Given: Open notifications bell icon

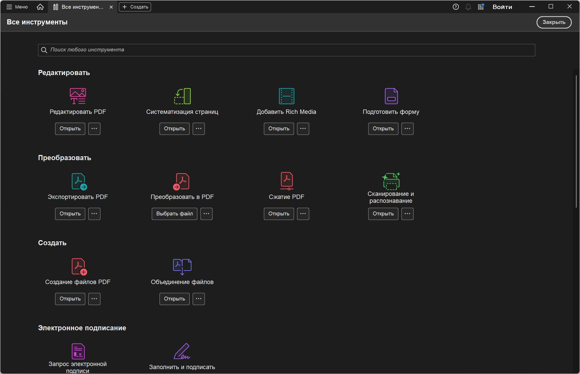Looking at the screenshot, I should [468, 7].
